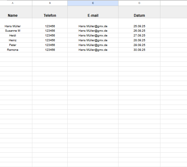The height and width of the screenshot is (167, 187).
Task: Click the Peter name cell
Action: 13,45
